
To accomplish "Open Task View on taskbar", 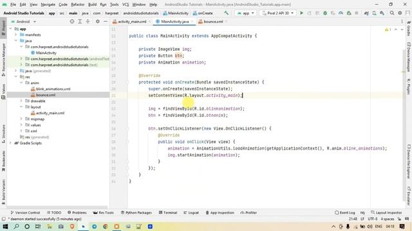I will [x=38, y=227].
